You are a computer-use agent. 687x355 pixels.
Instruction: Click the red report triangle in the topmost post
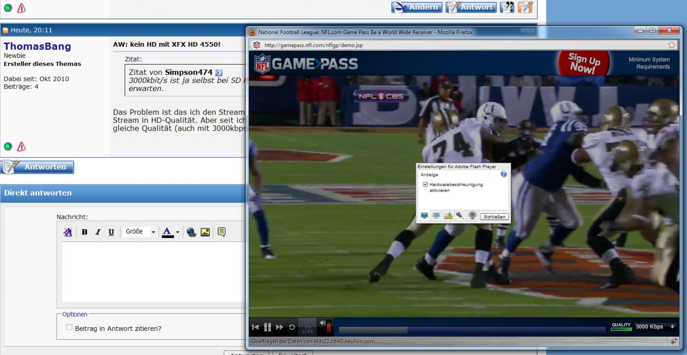21,8
